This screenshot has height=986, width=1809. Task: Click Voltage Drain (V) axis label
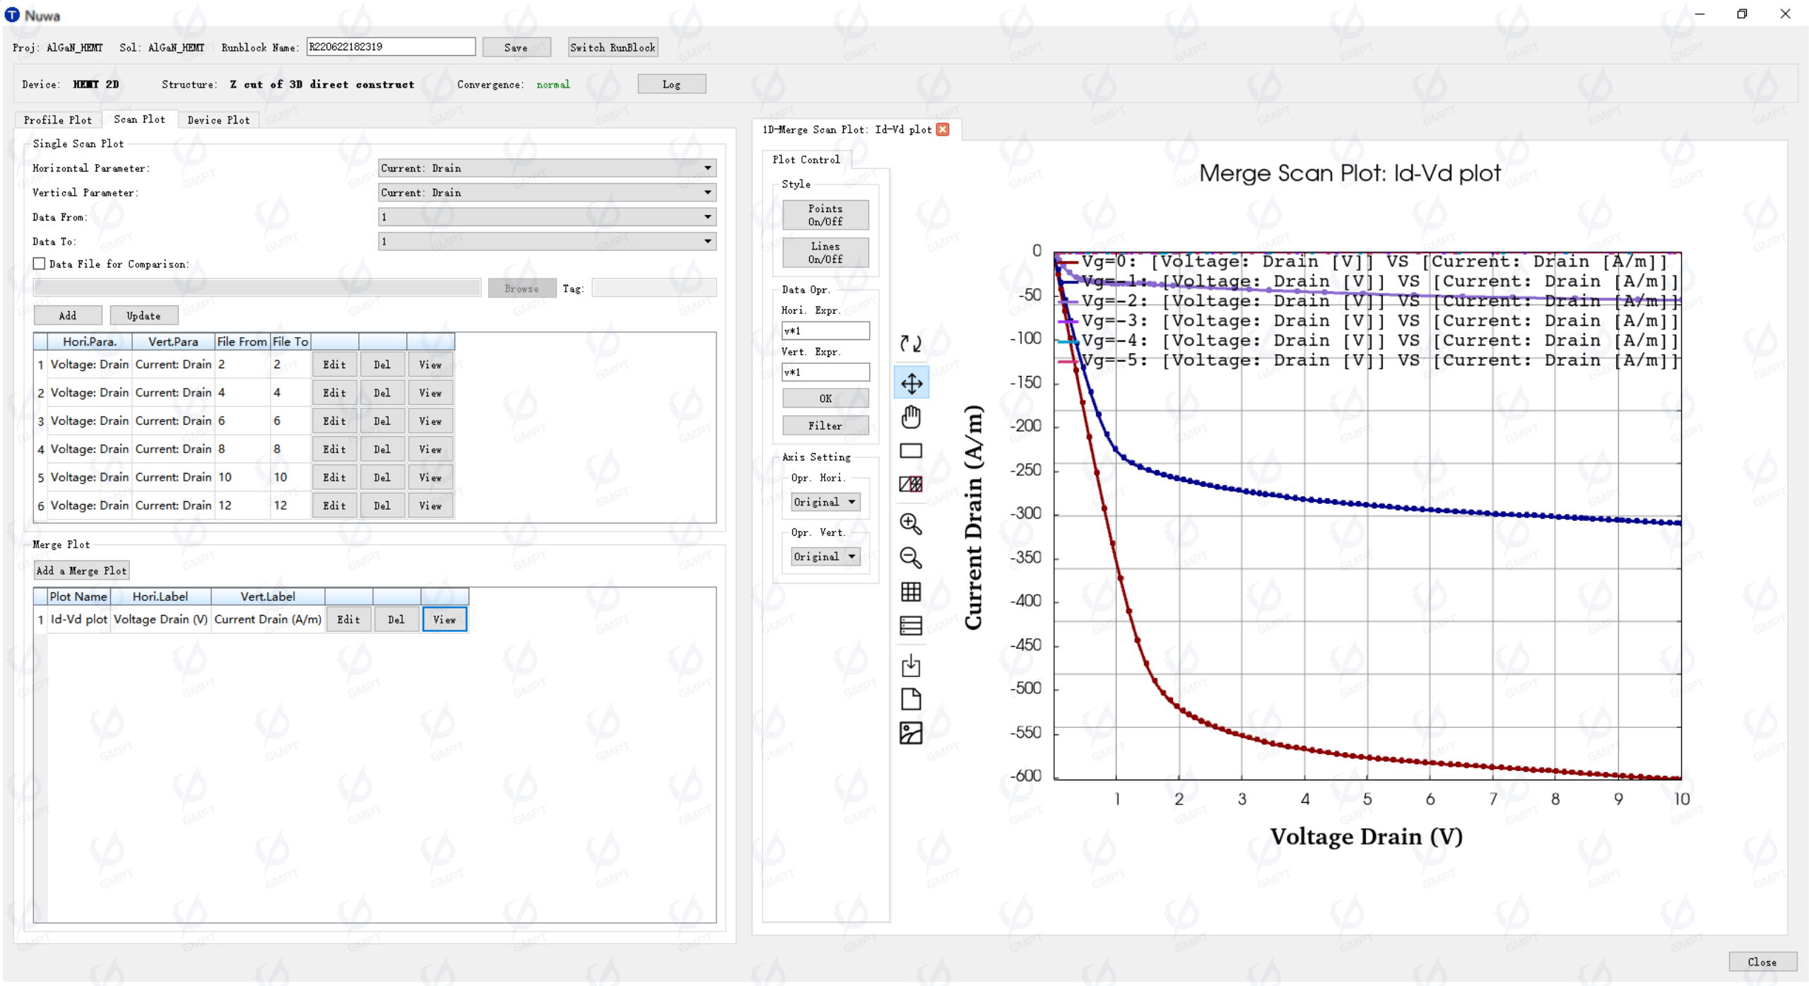point(1366,837)
